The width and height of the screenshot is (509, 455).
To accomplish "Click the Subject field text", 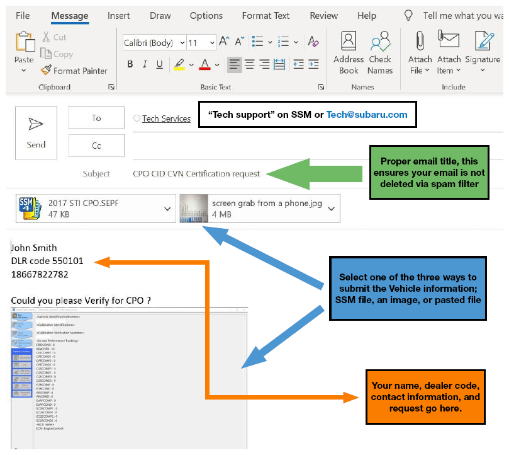I will click(196, 173).
